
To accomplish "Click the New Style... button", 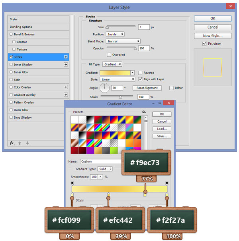I will 212,36.
